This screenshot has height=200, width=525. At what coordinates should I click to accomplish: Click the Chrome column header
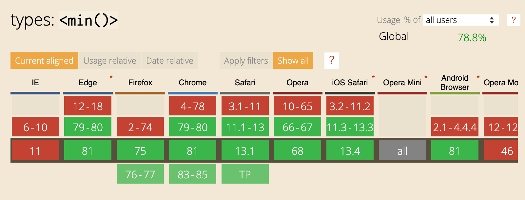192,83
